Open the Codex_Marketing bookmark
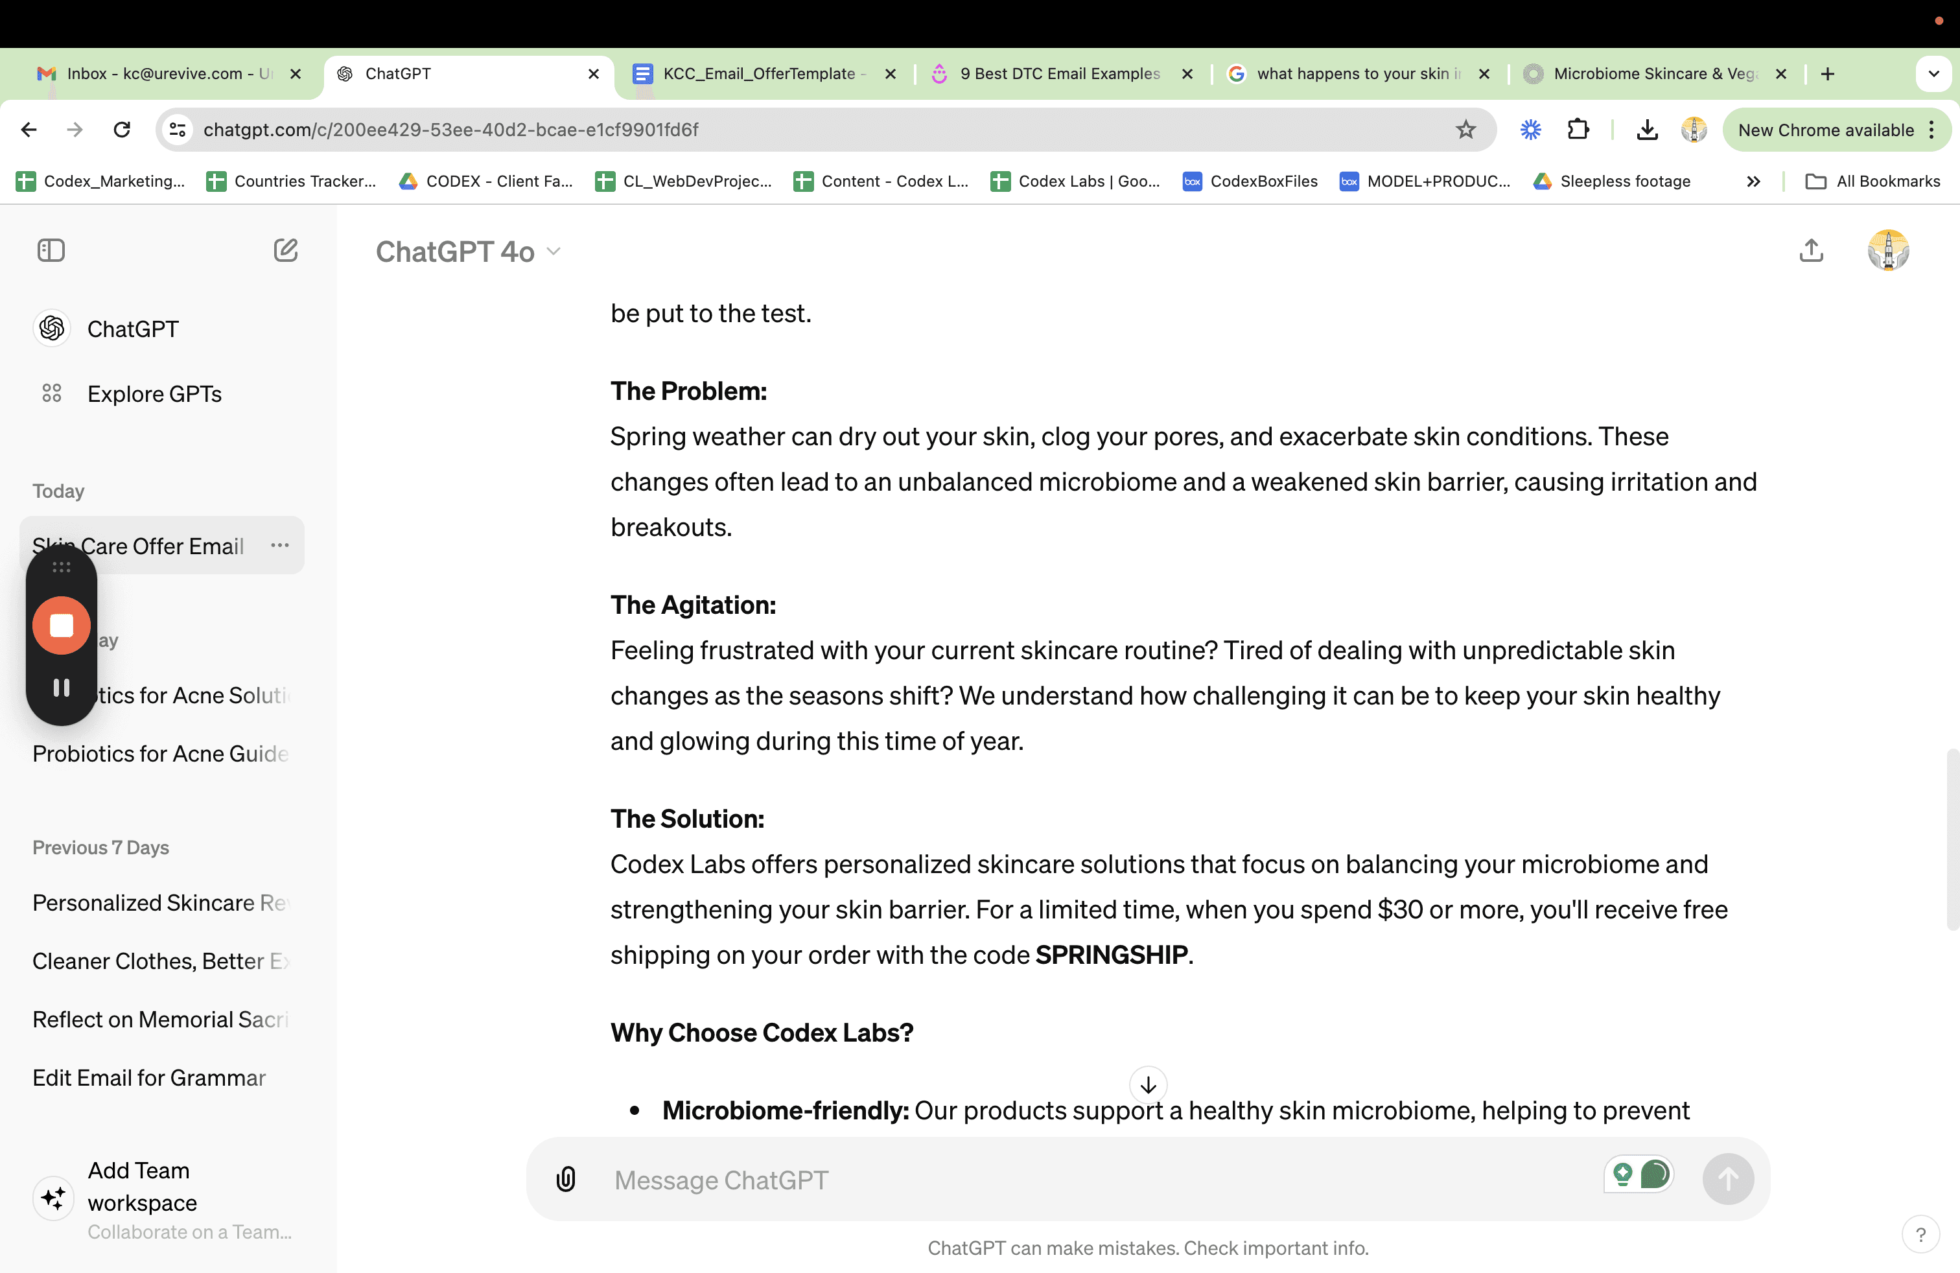This screenshot has width=1960, height=1273. [x=100, y=181]
